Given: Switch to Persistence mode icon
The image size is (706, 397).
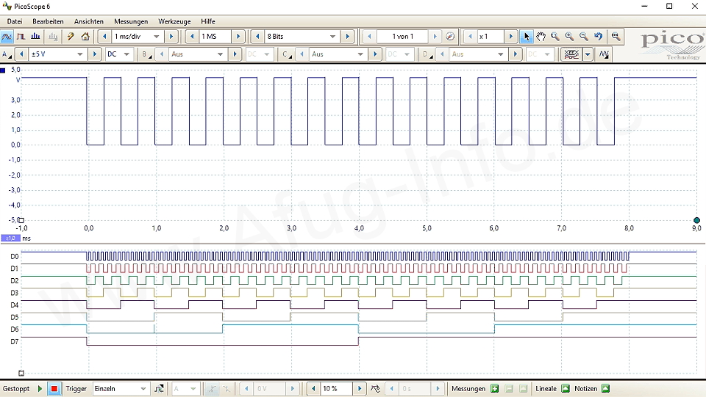Looking at the screenshot, I should click(21, 37).
